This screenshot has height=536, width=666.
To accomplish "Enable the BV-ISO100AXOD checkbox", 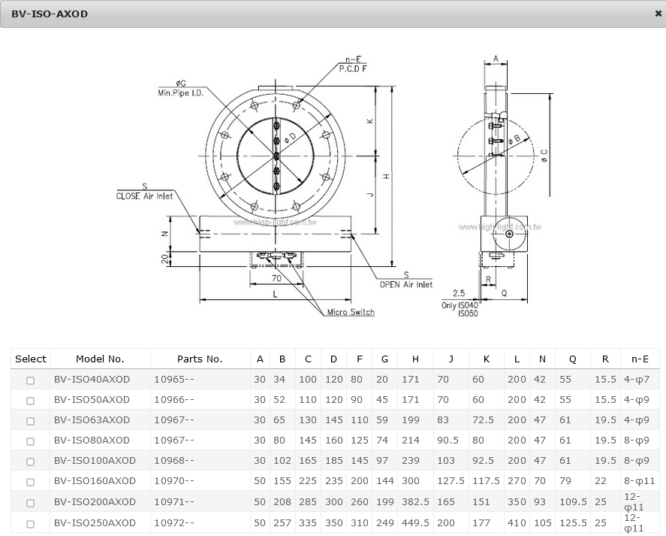I will pos(30,462).
